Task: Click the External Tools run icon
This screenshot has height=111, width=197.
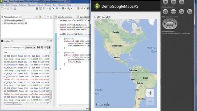Action: tap(69, 8)
